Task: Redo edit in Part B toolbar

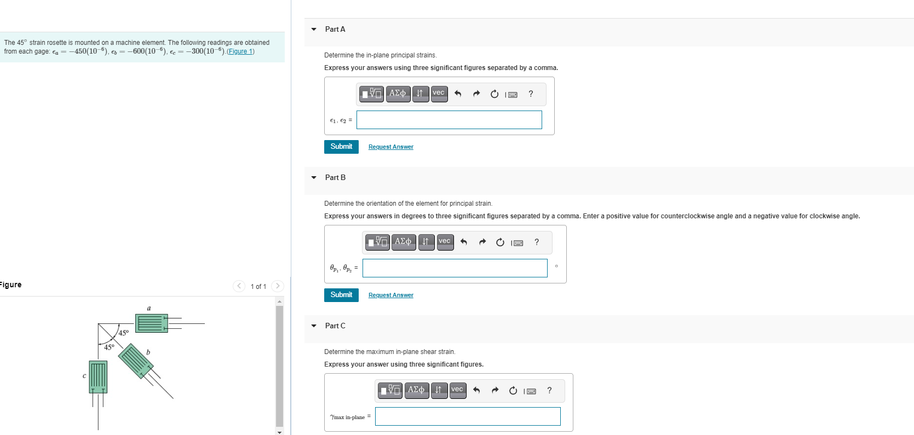Action: tap(482, 242)
